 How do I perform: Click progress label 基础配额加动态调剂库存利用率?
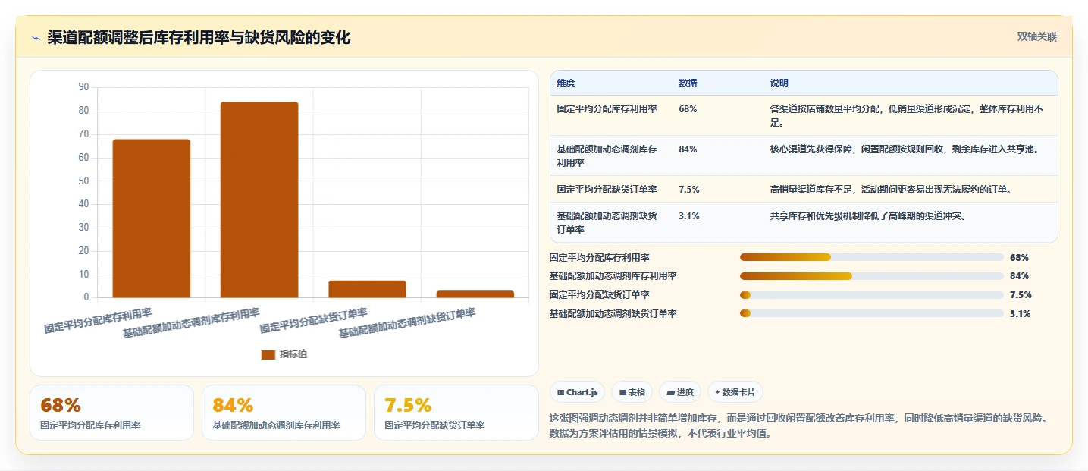[x=613, y=276]
